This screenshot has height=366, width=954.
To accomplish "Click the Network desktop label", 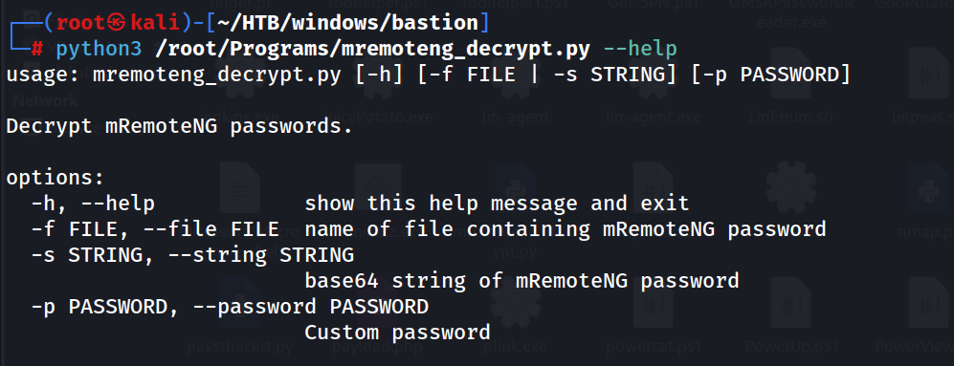I will (46, 99).
